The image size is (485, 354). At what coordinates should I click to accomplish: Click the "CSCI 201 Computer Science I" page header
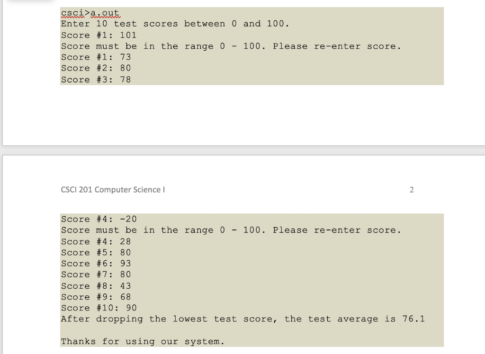(x=113, y=189)
